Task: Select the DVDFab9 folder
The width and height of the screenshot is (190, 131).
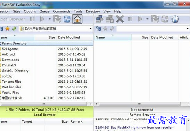Action: pos(9,65)
